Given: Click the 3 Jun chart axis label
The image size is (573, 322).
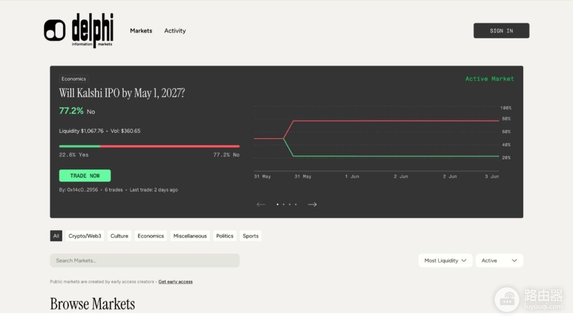Looking at the screenshot, I should 492,176.
